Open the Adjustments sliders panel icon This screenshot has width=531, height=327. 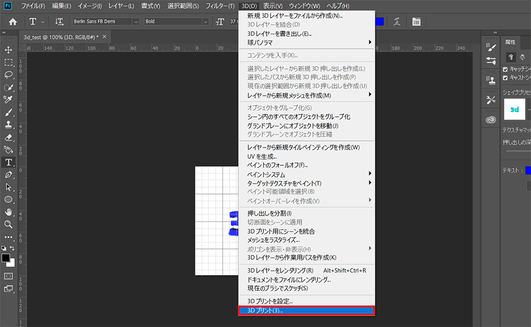pos(491,61)
